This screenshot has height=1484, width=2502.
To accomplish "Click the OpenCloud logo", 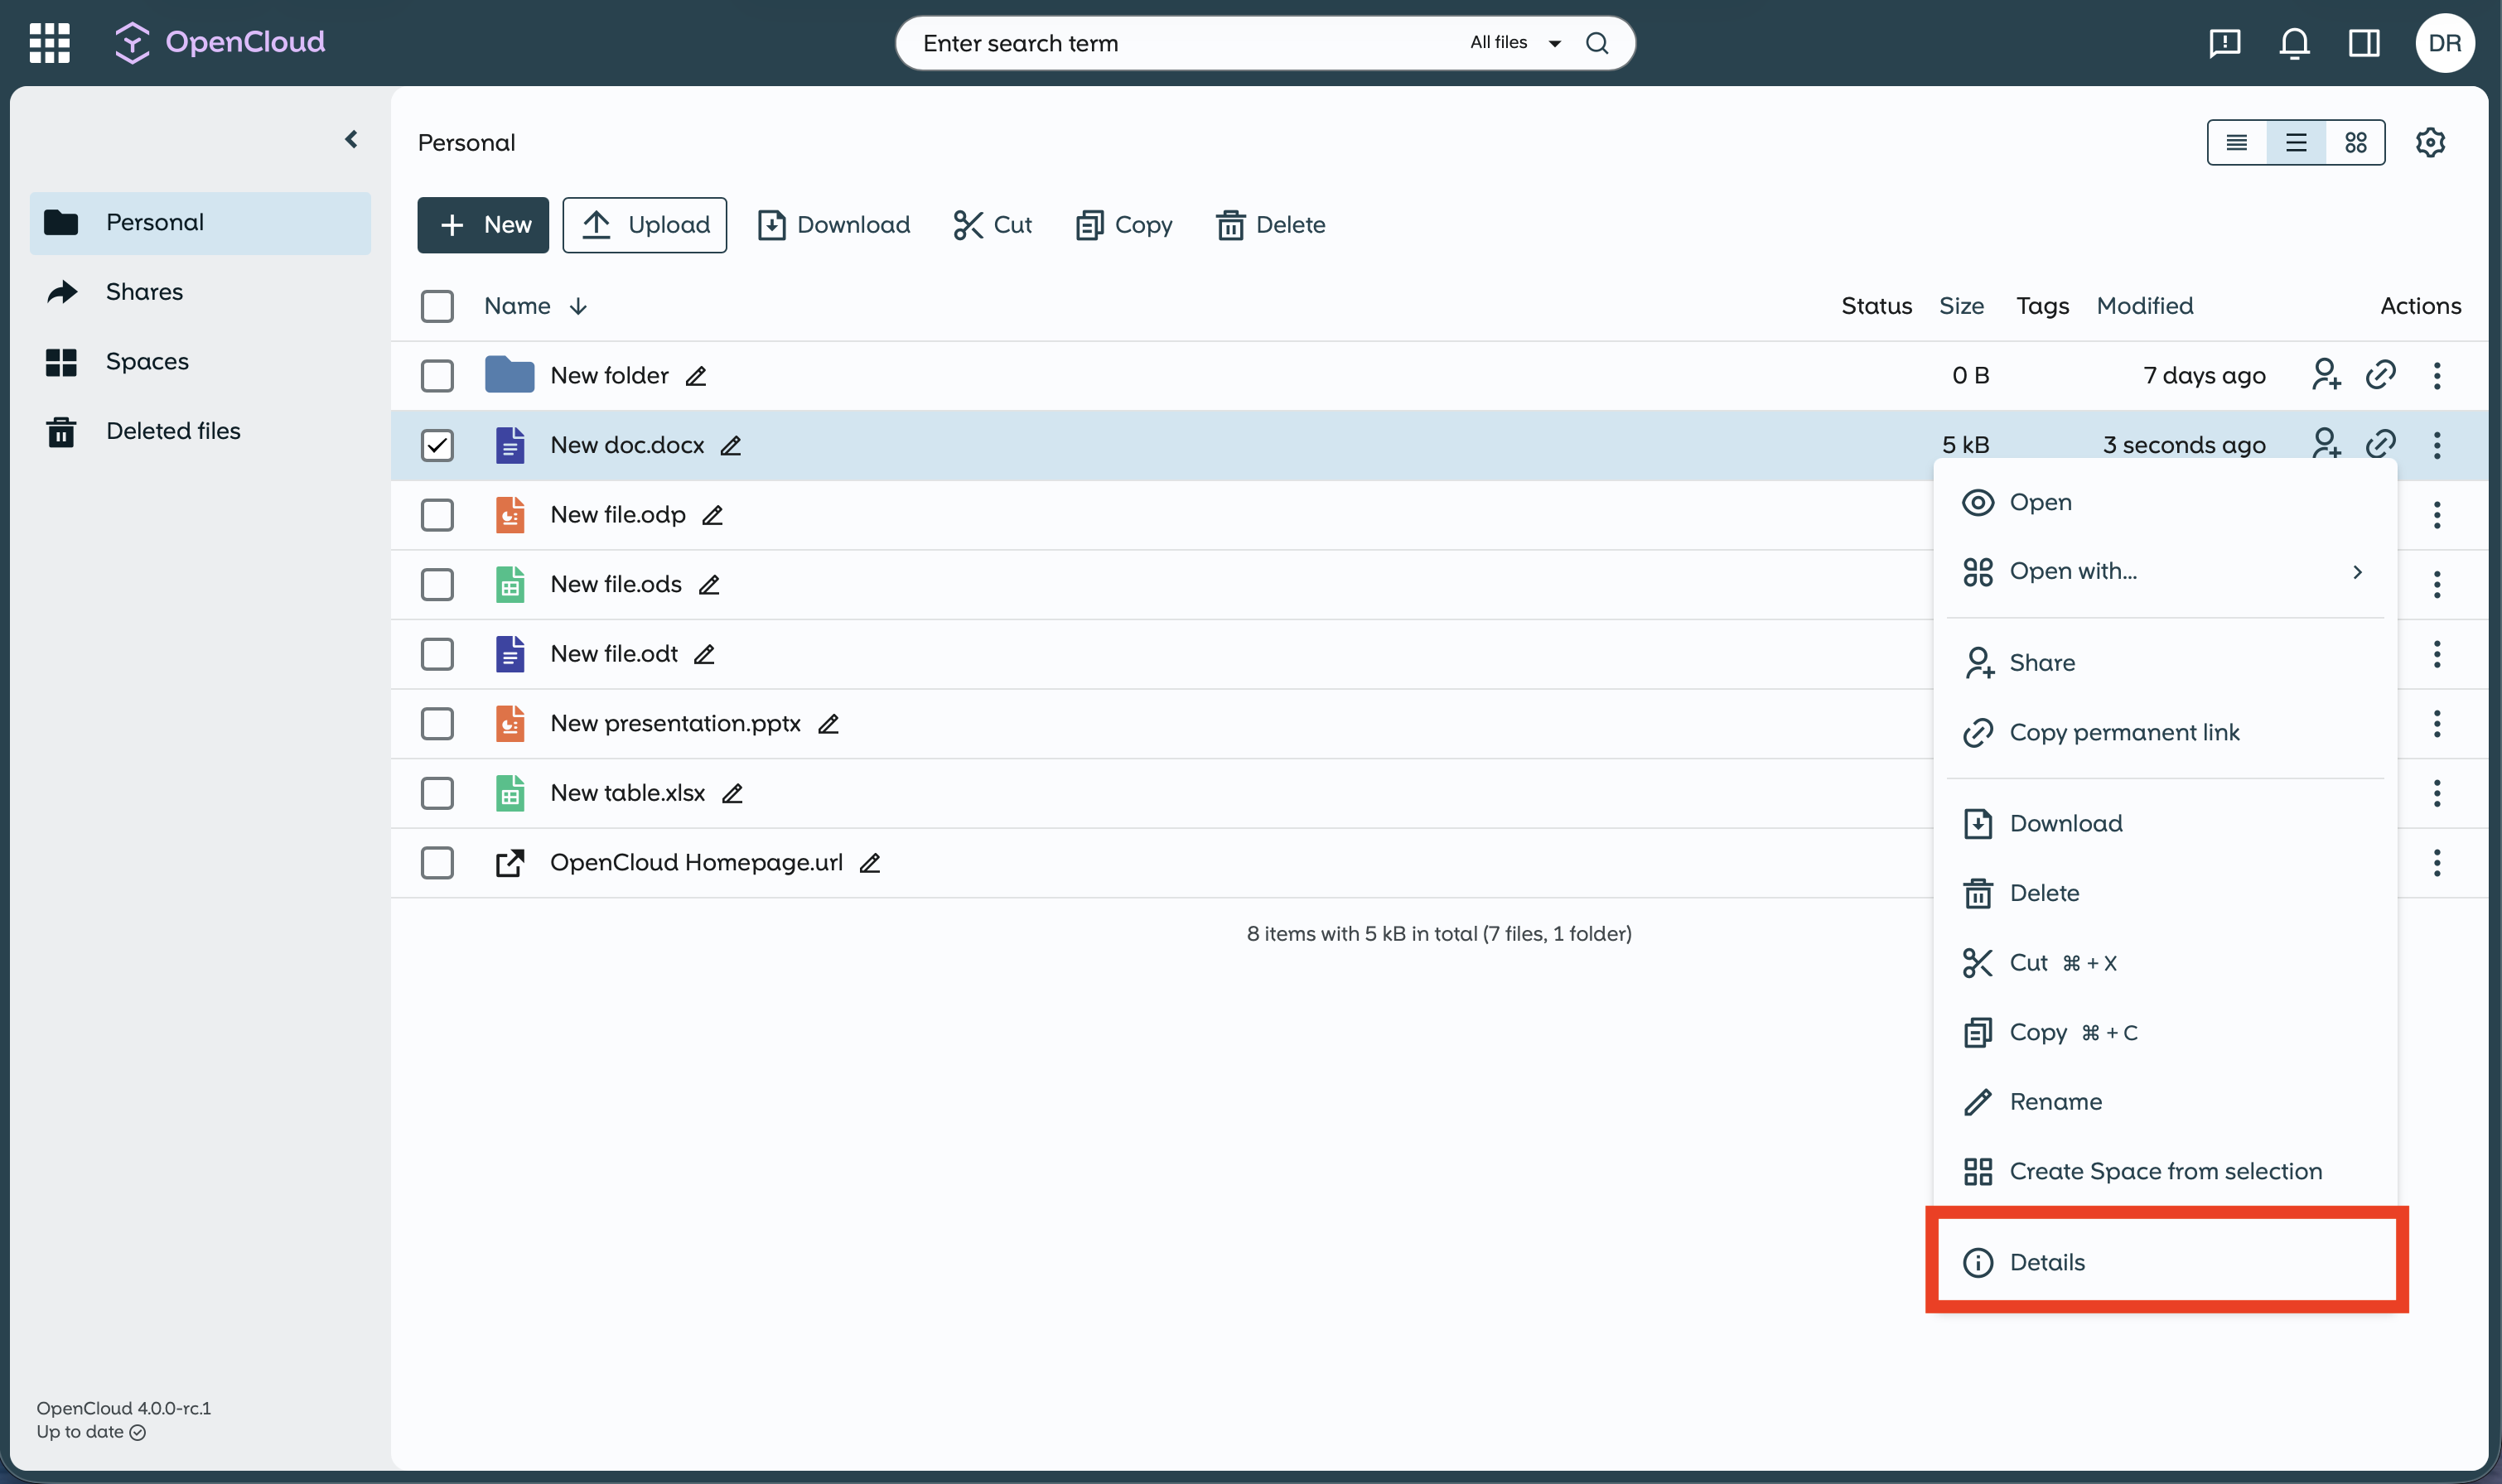I will click(x=220, y=42).
